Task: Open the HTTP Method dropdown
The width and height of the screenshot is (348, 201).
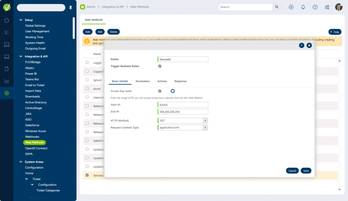Action: coord(205,121)
